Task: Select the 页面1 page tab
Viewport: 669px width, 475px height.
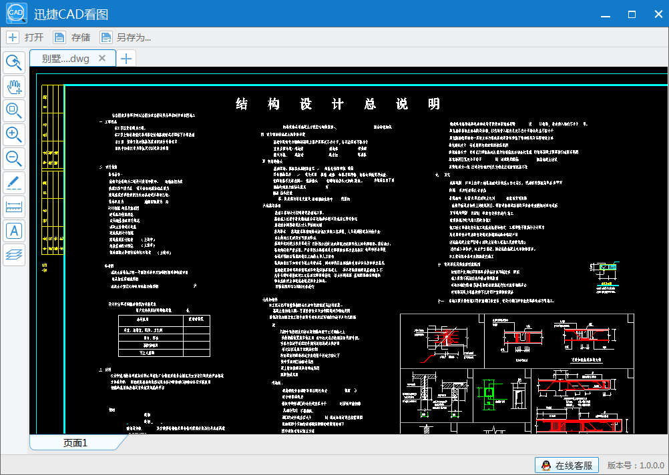Action: click(x=75, y=443)
